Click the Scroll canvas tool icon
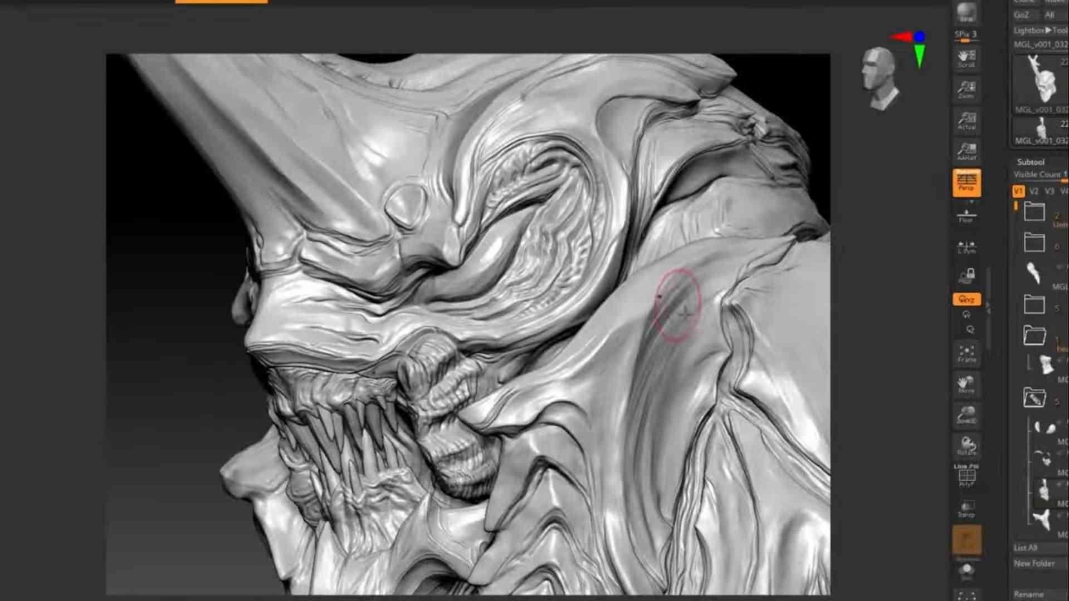The height and width of the screenshot is (601, 1069). coord(966,58)
